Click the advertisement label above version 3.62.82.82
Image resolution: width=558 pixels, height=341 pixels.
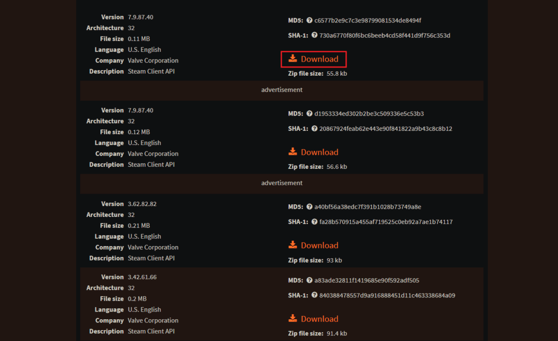282,183
